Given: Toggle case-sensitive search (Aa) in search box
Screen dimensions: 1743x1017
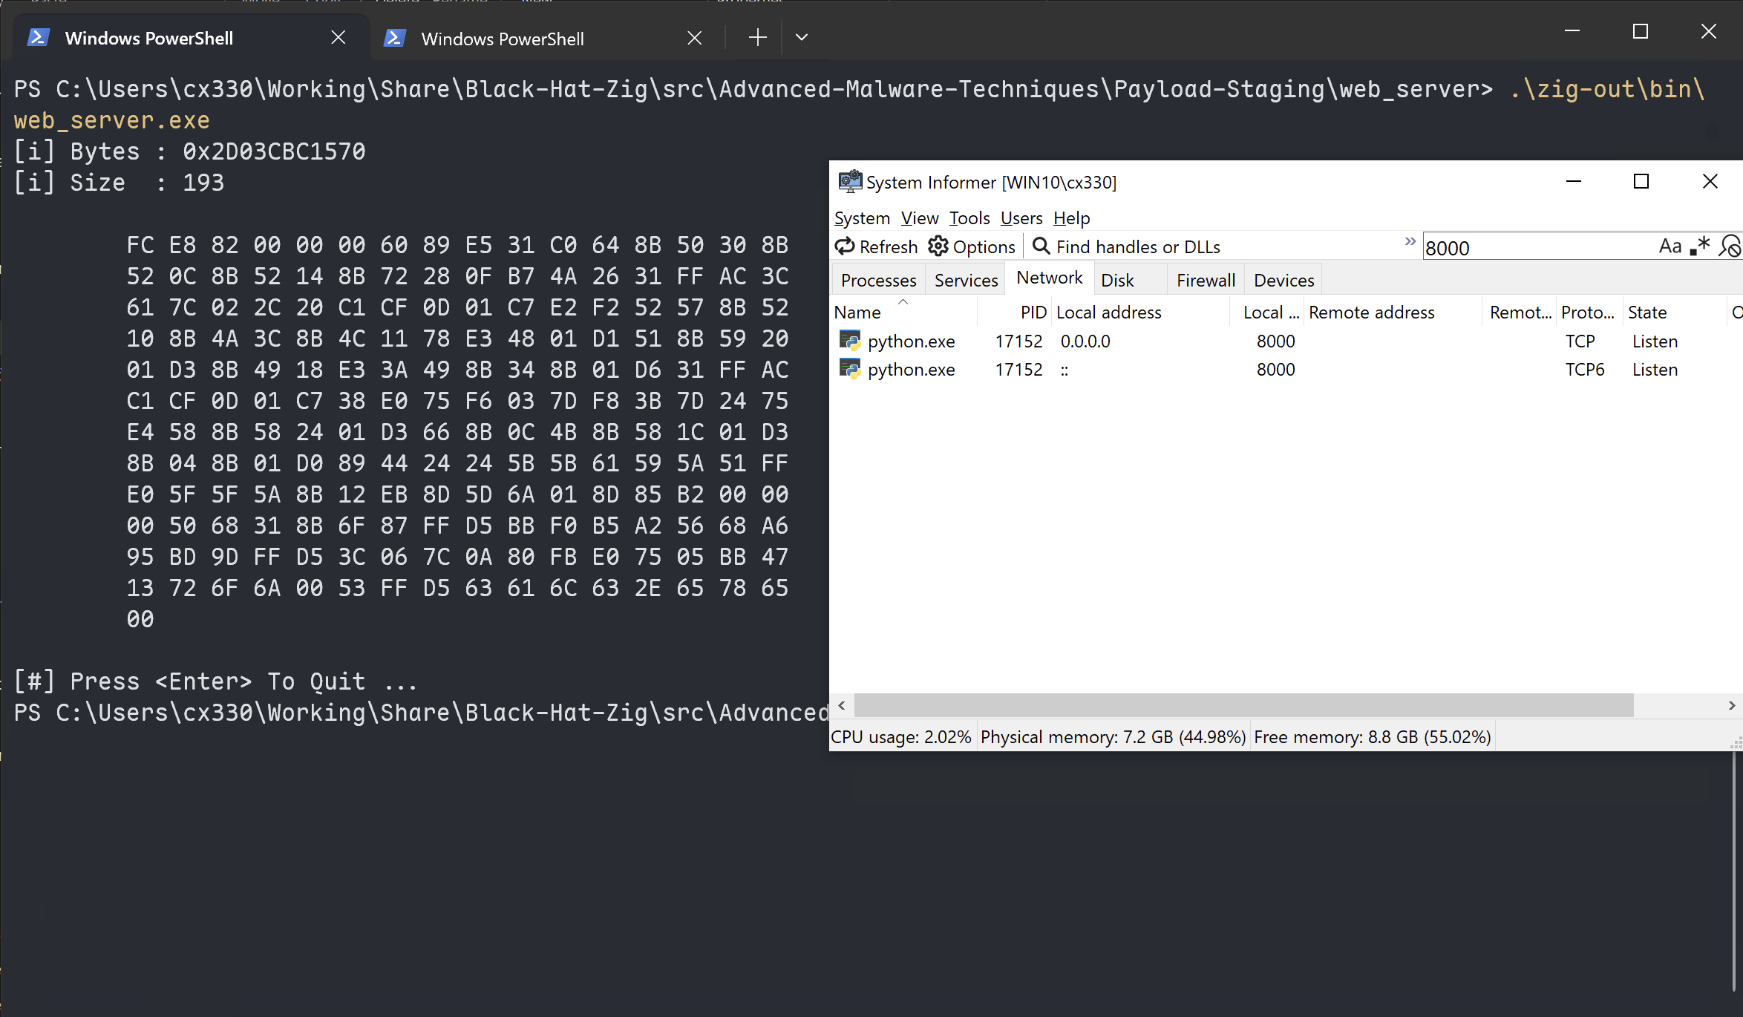Looking at the screenshot, I should 1670,246.
